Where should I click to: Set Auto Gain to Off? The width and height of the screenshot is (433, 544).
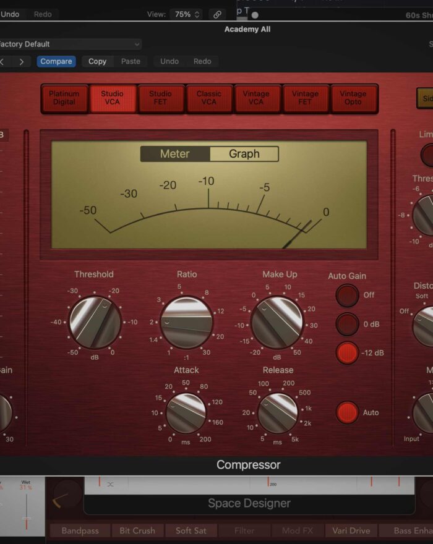tap(347, 295)
